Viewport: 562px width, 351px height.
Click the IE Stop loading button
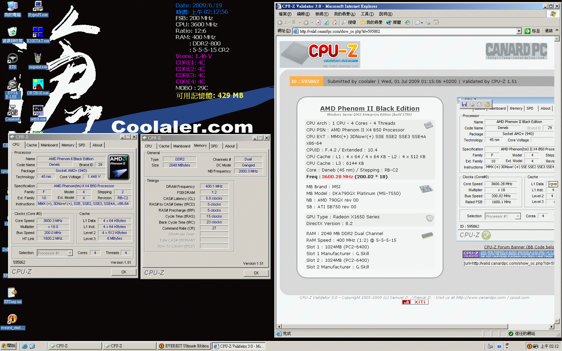(318, 22)
